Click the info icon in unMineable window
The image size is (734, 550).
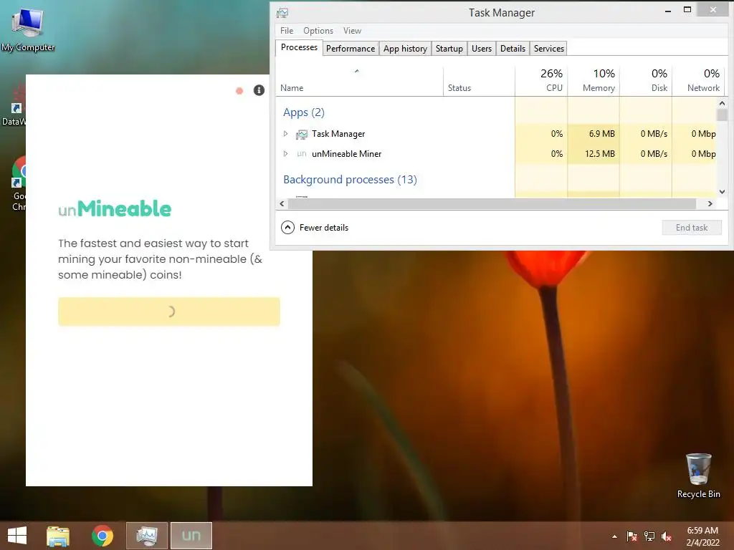pos(259,90)
